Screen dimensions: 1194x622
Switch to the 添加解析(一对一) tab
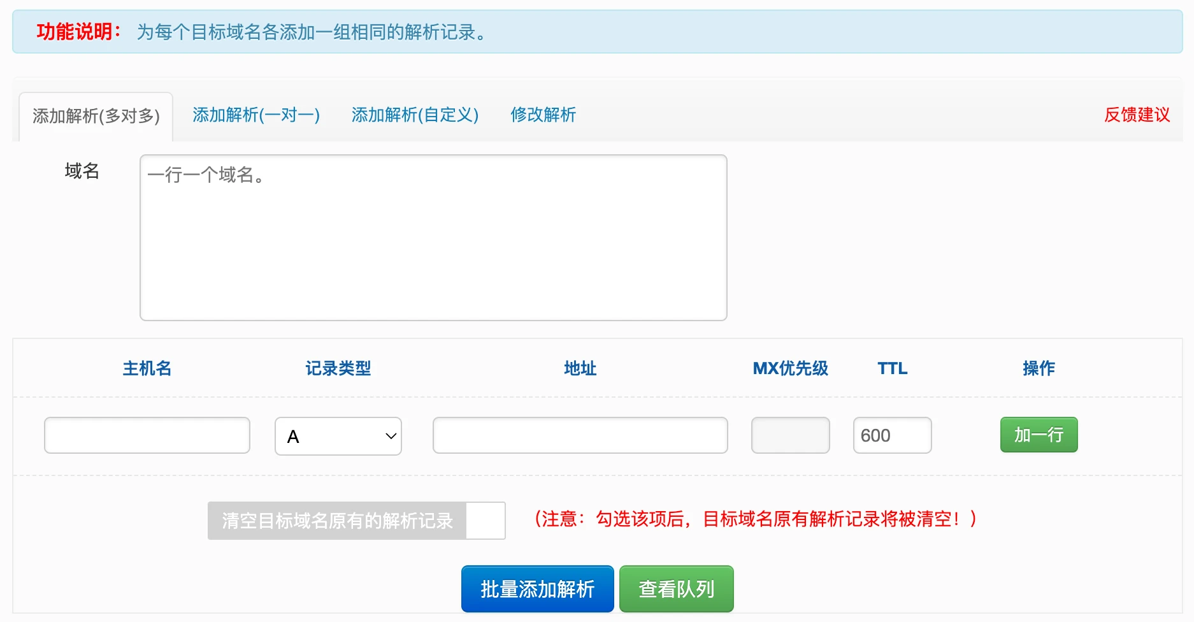[x=256, y=115]
